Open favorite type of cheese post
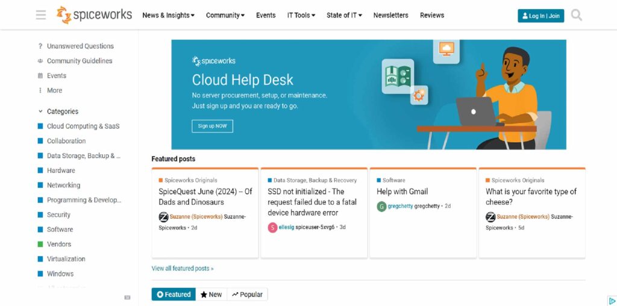The height and width of the screenshot is (306, 617). click(531, 197)
